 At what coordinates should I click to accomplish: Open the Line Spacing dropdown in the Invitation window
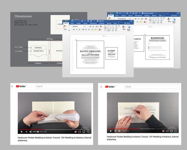[x=116, y=28]
